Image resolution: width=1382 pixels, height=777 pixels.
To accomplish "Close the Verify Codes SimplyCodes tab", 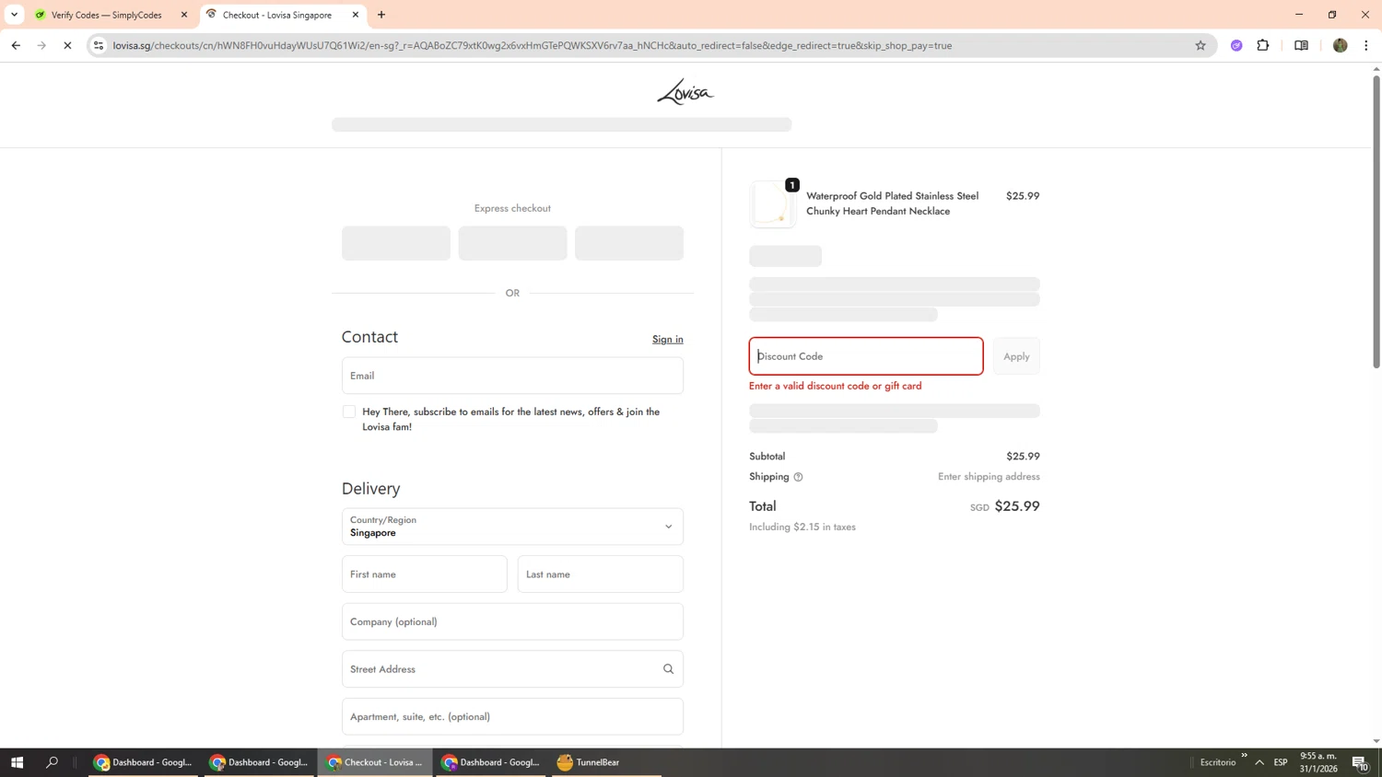I will 184,15.
